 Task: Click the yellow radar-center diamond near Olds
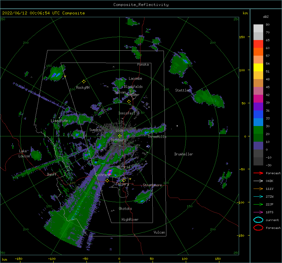(x=120, y=136)
